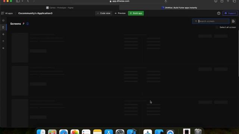Select the Screens phone icon in sidebar
239x134 pixels.
(x=3, y=27)
